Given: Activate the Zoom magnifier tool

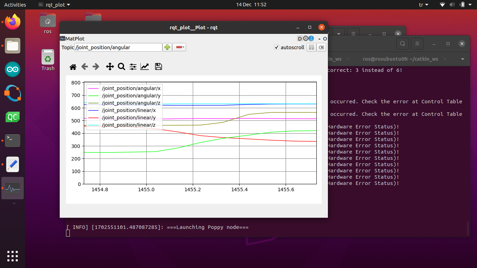Looking at the screenshot, I should [122, 67].
